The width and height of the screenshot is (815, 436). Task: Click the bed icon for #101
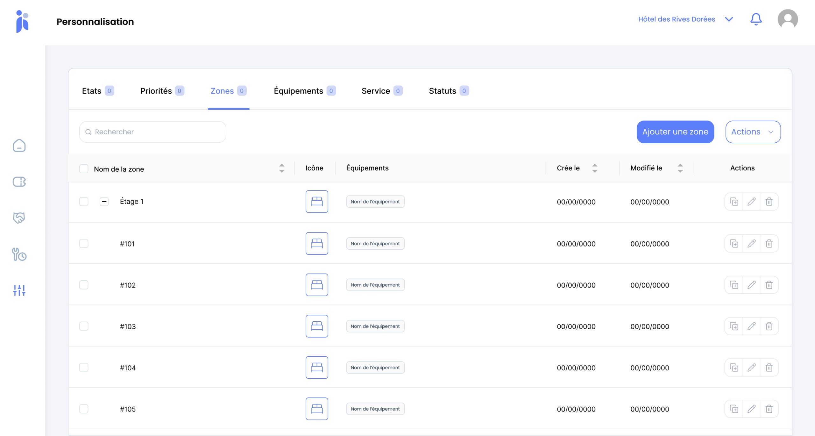317,243
